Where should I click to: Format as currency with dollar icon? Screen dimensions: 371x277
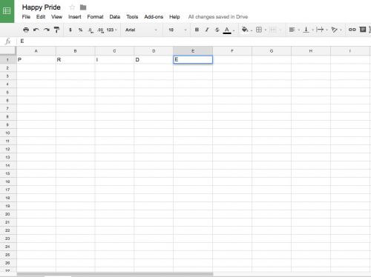tap(70, 30)
